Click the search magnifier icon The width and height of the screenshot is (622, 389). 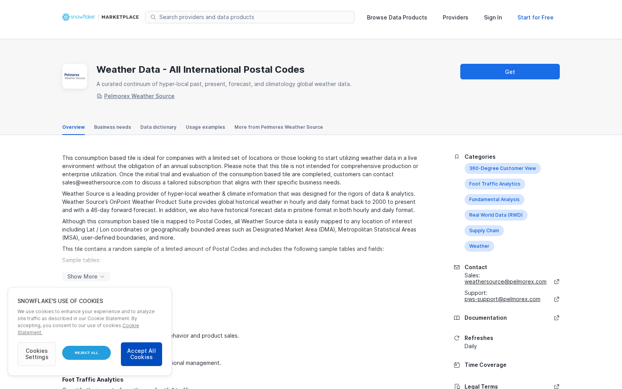(153, 17)
